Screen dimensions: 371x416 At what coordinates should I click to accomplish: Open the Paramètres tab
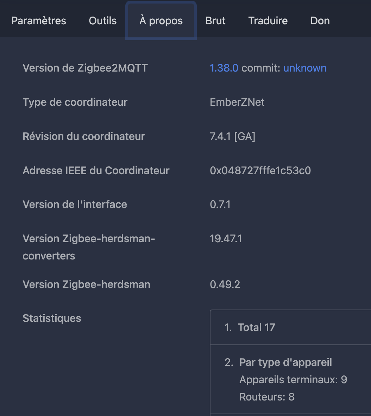pos(39,21)
